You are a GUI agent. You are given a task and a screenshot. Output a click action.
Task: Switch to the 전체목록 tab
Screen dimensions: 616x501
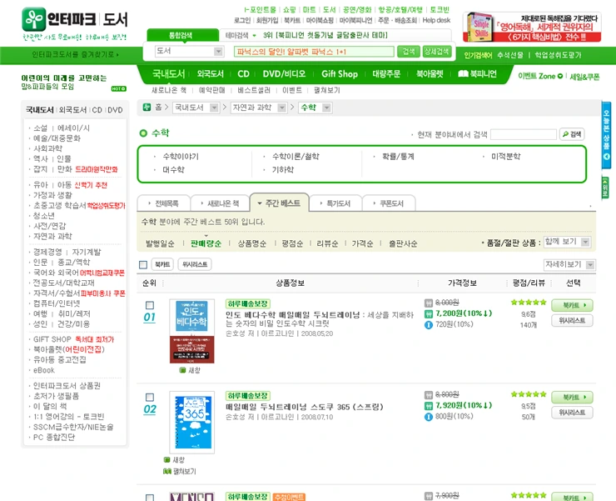click(163, 203)
